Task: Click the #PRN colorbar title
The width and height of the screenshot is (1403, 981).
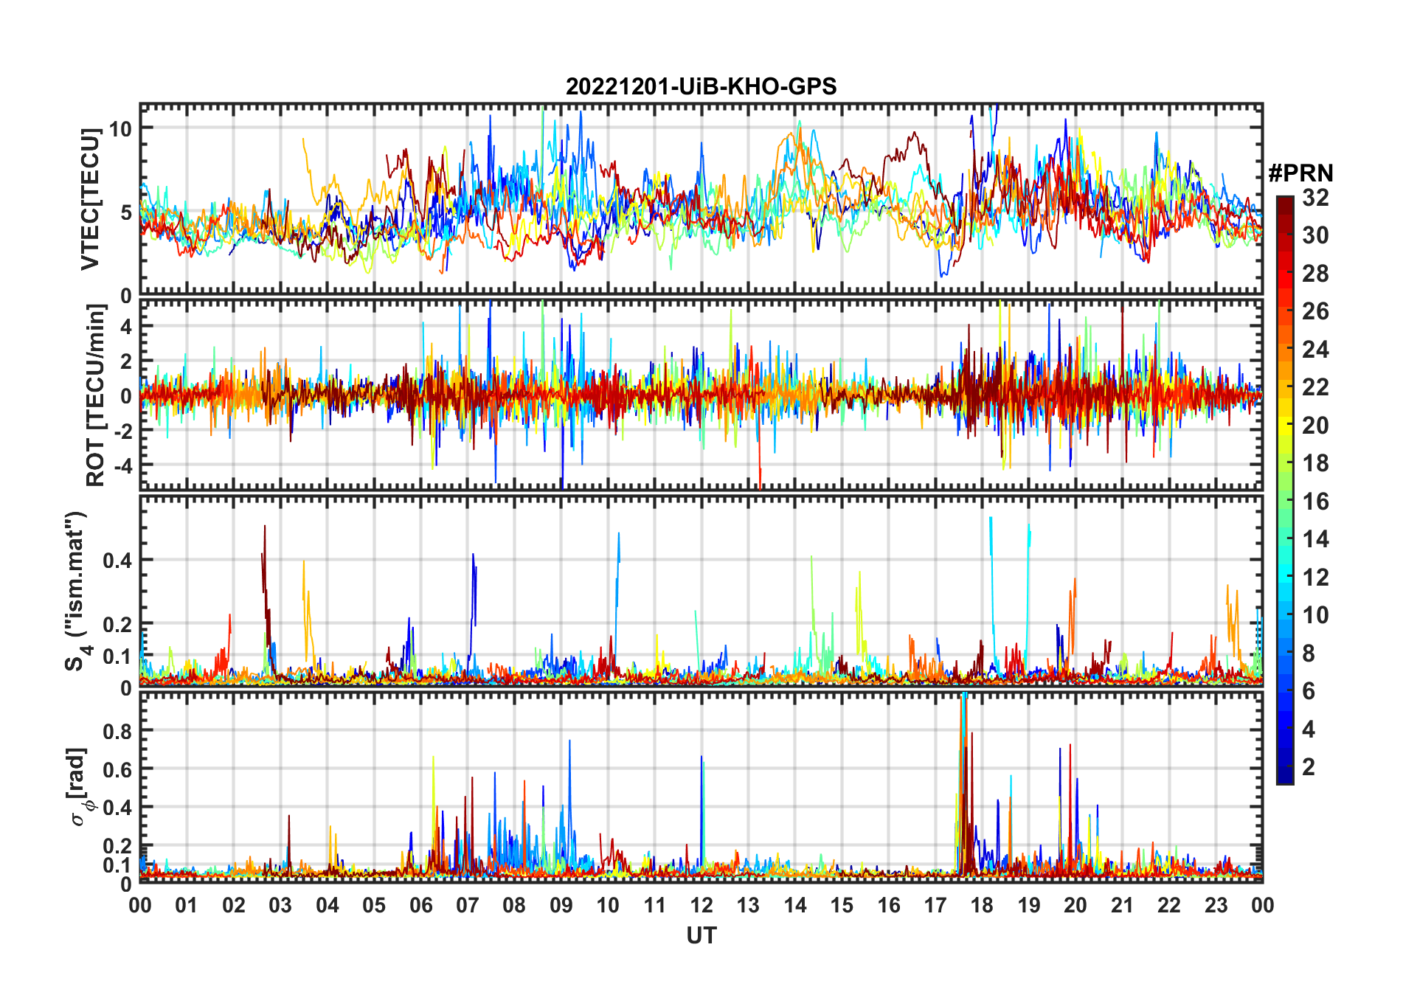Action: [x=1300, y=173]
